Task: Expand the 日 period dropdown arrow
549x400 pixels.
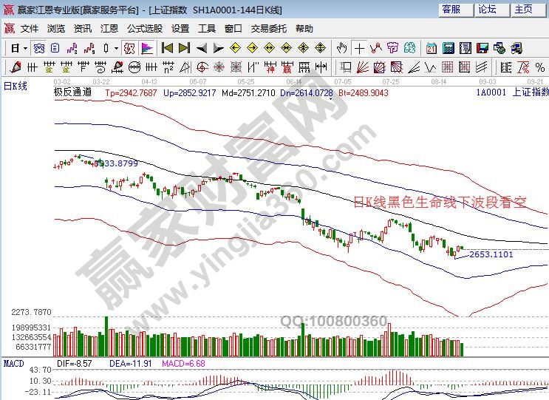Action: 24,48
